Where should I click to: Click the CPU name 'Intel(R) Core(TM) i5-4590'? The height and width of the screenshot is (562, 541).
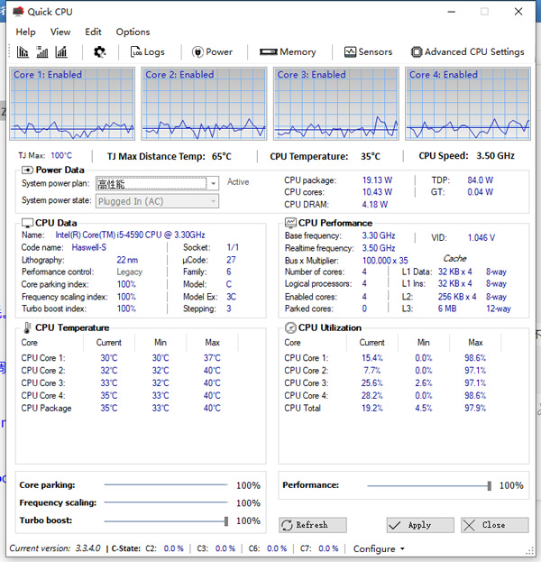pyautogui.click(x=130, y=235)
